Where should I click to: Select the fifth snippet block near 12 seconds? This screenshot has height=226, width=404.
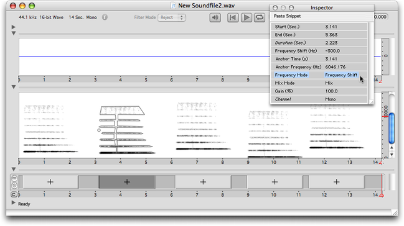(x=337, y=182)
